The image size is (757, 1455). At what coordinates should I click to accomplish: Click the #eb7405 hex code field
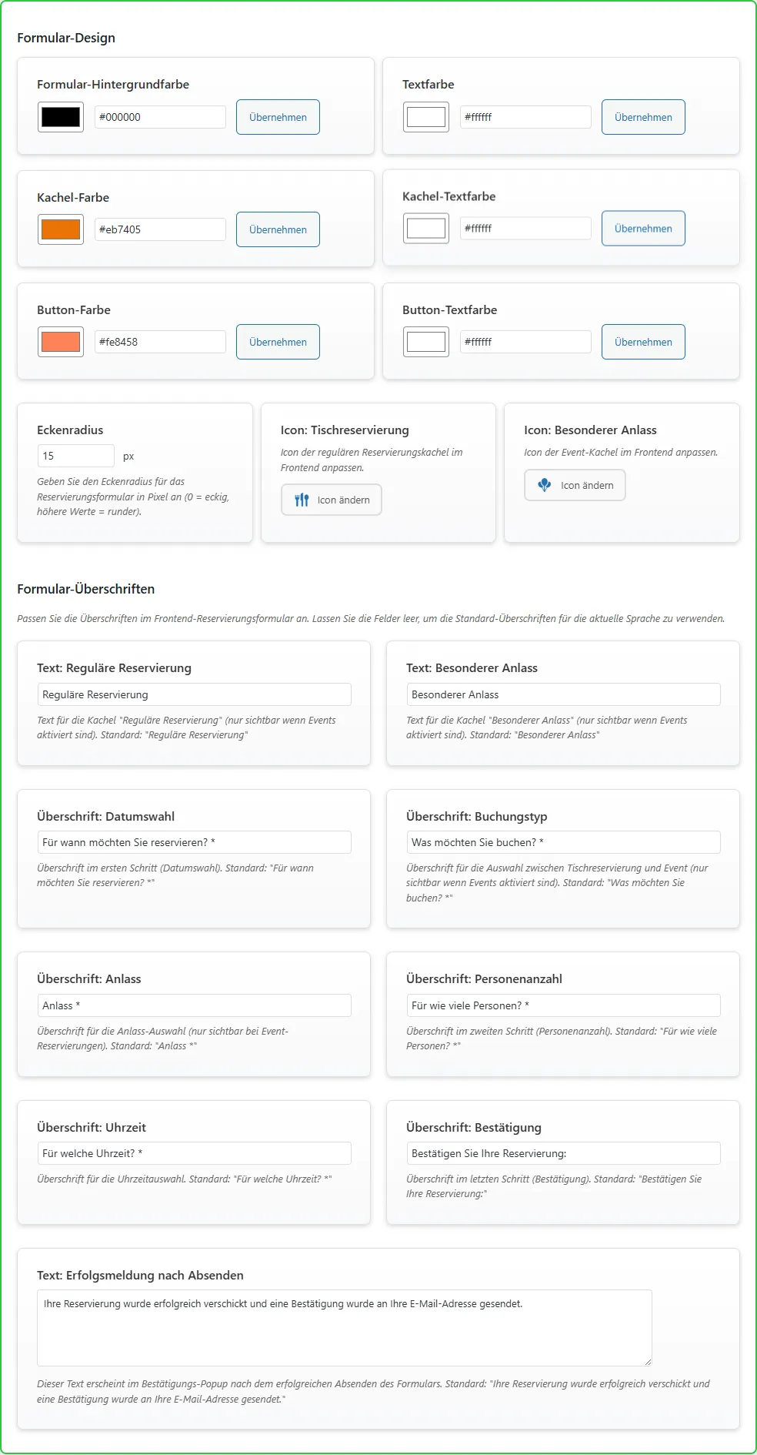(160, 229)
